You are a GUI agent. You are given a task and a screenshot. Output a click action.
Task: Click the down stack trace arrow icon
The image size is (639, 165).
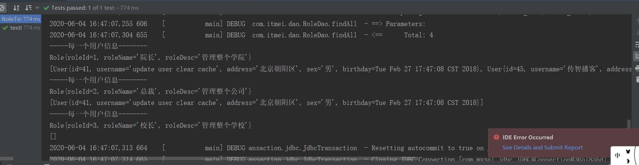(637, 33)
